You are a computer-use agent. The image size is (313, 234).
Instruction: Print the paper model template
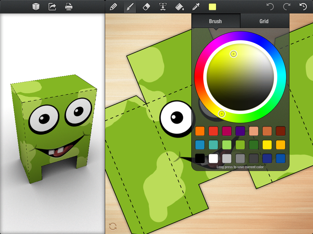click(69, 7)
